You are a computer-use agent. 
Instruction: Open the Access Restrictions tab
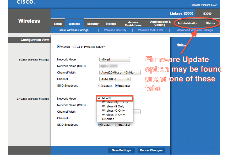(x=133, y=24)
